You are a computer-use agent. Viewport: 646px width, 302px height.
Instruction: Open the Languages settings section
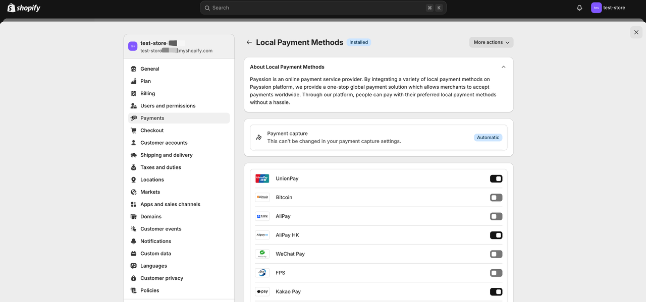click(153, 265)
